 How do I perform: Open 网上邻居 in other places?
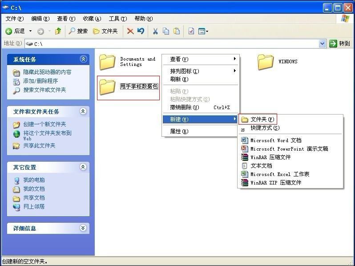(x=34, y=207)
